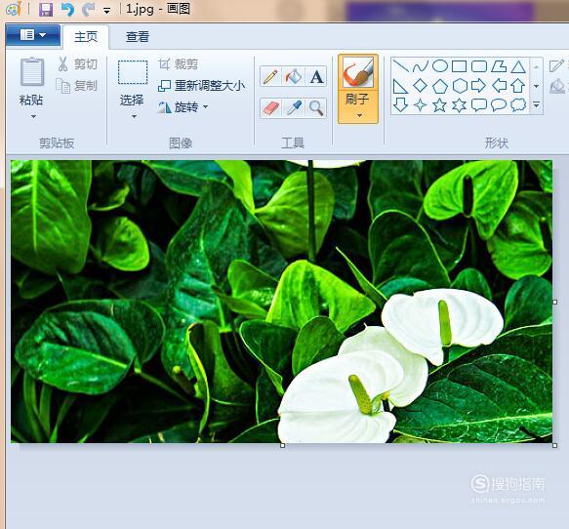Click Resize (重新调整大小) button
569x529 pixels.
[x=202, y=86]
